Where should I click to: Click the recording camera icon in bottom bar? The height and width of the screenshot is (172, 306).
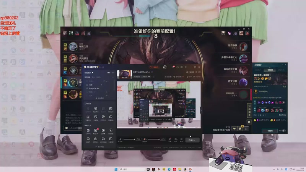pos(176,139)
